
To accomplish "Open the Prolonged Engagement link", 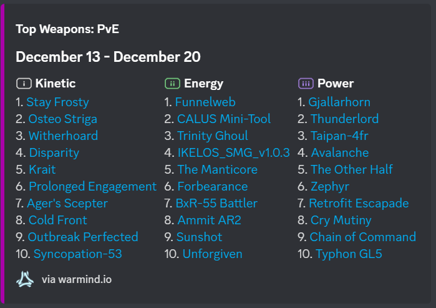I will tap(92, 186).
